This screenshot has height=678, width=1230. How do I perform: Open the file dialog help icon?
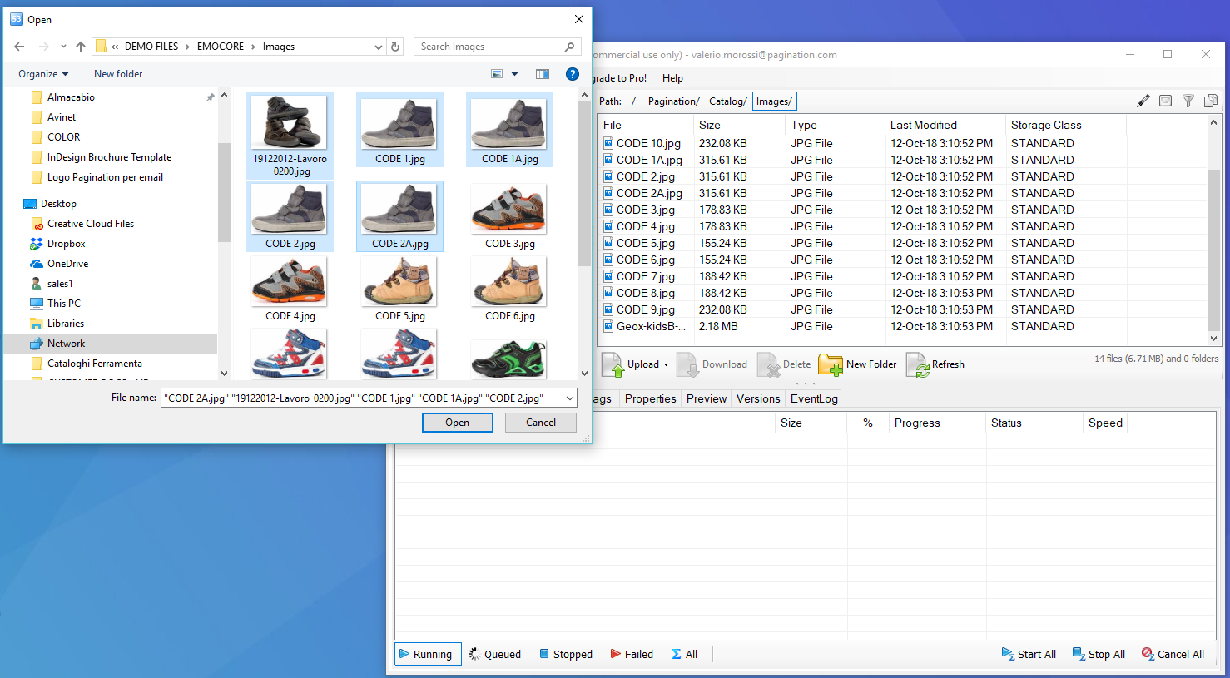(572, 74)
